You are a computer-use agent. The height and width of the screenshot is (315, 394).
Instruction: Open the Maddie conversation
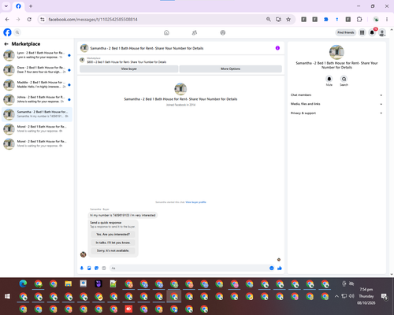(37, 84)
